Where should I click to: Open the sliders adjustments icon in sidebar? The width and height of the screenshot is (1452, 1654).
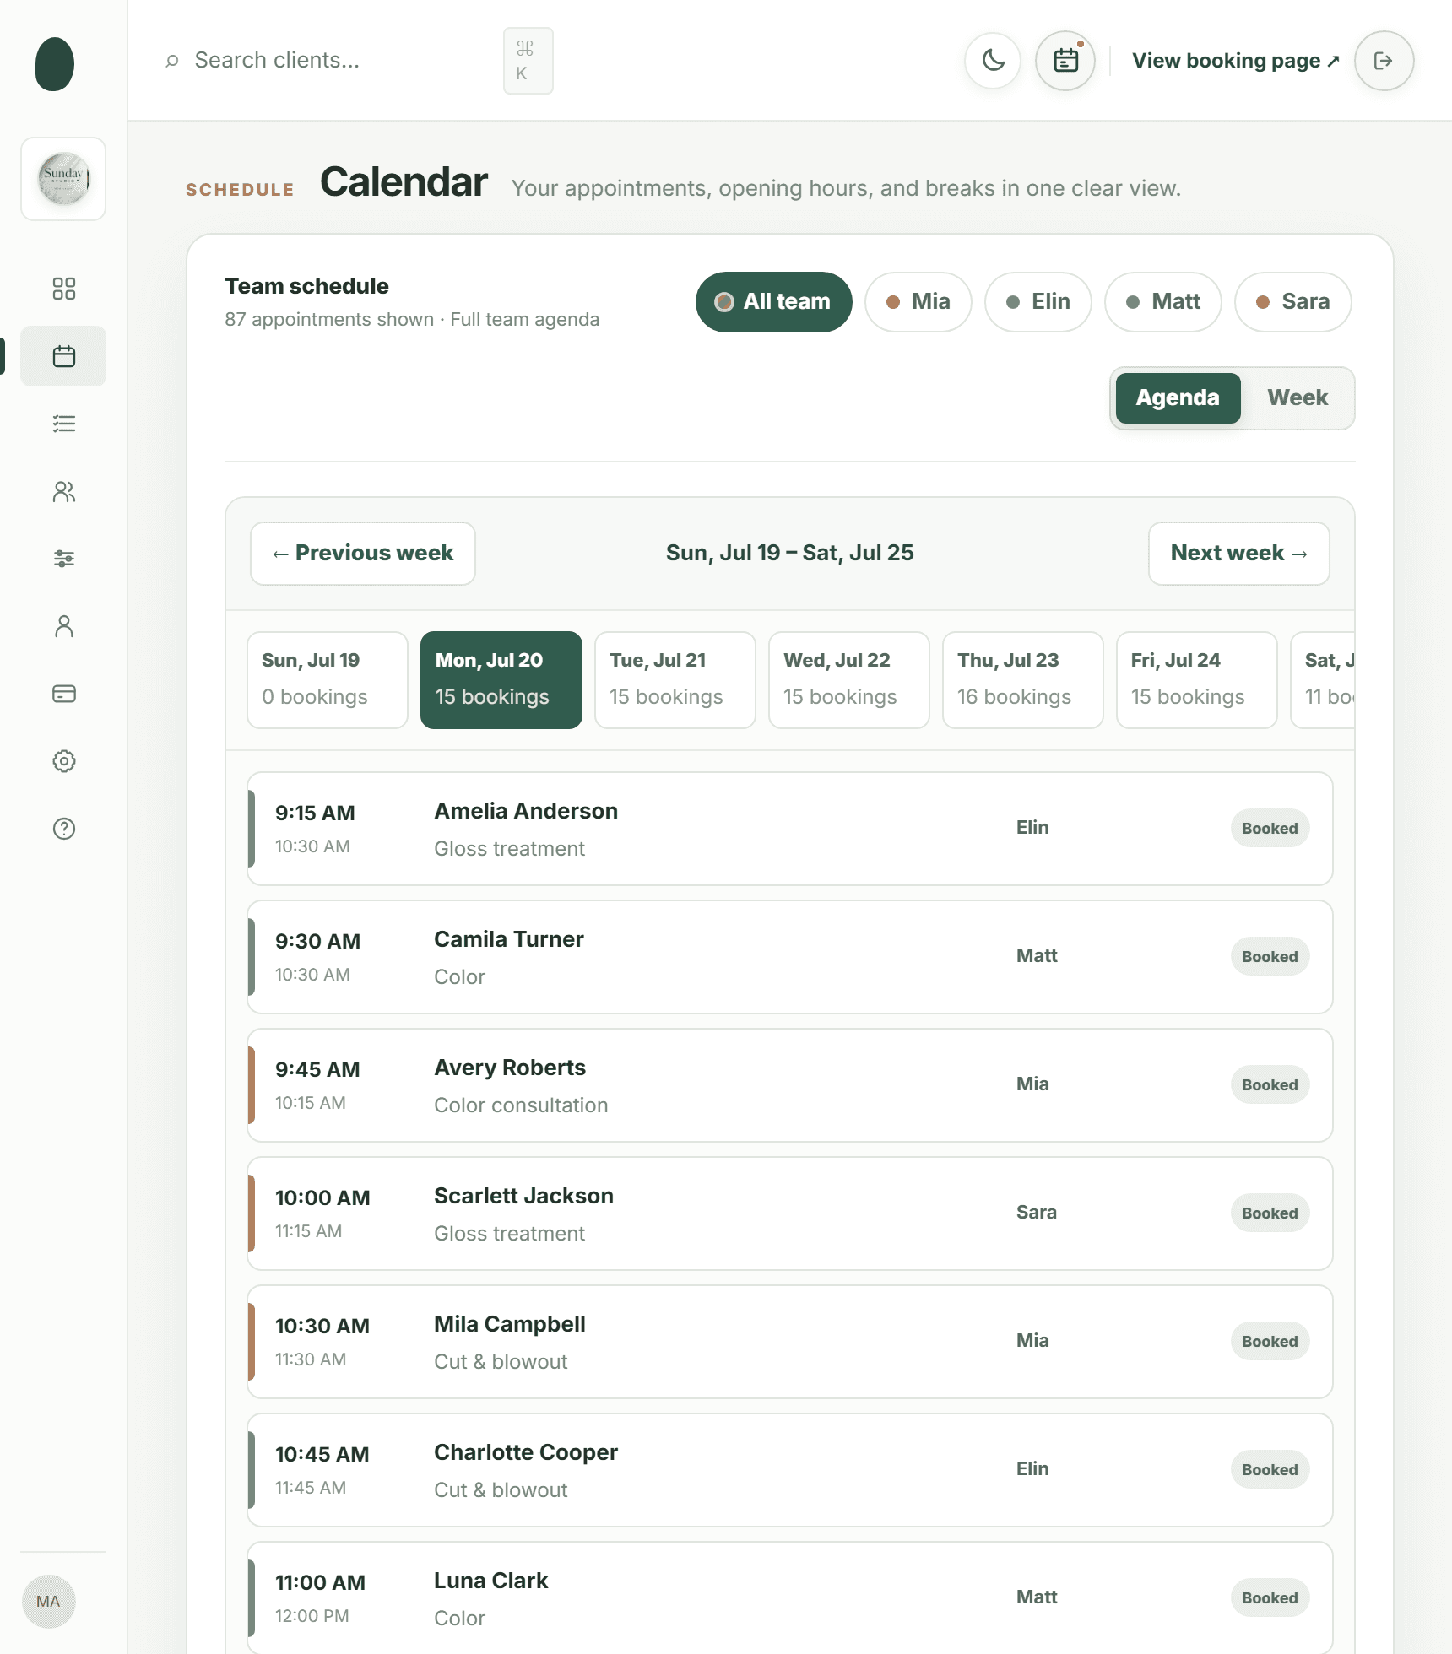[63, 559]
